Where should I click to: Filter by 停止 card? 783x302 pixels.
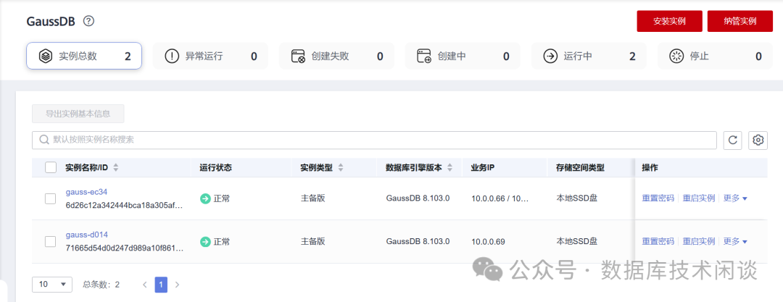click(715, 56)
